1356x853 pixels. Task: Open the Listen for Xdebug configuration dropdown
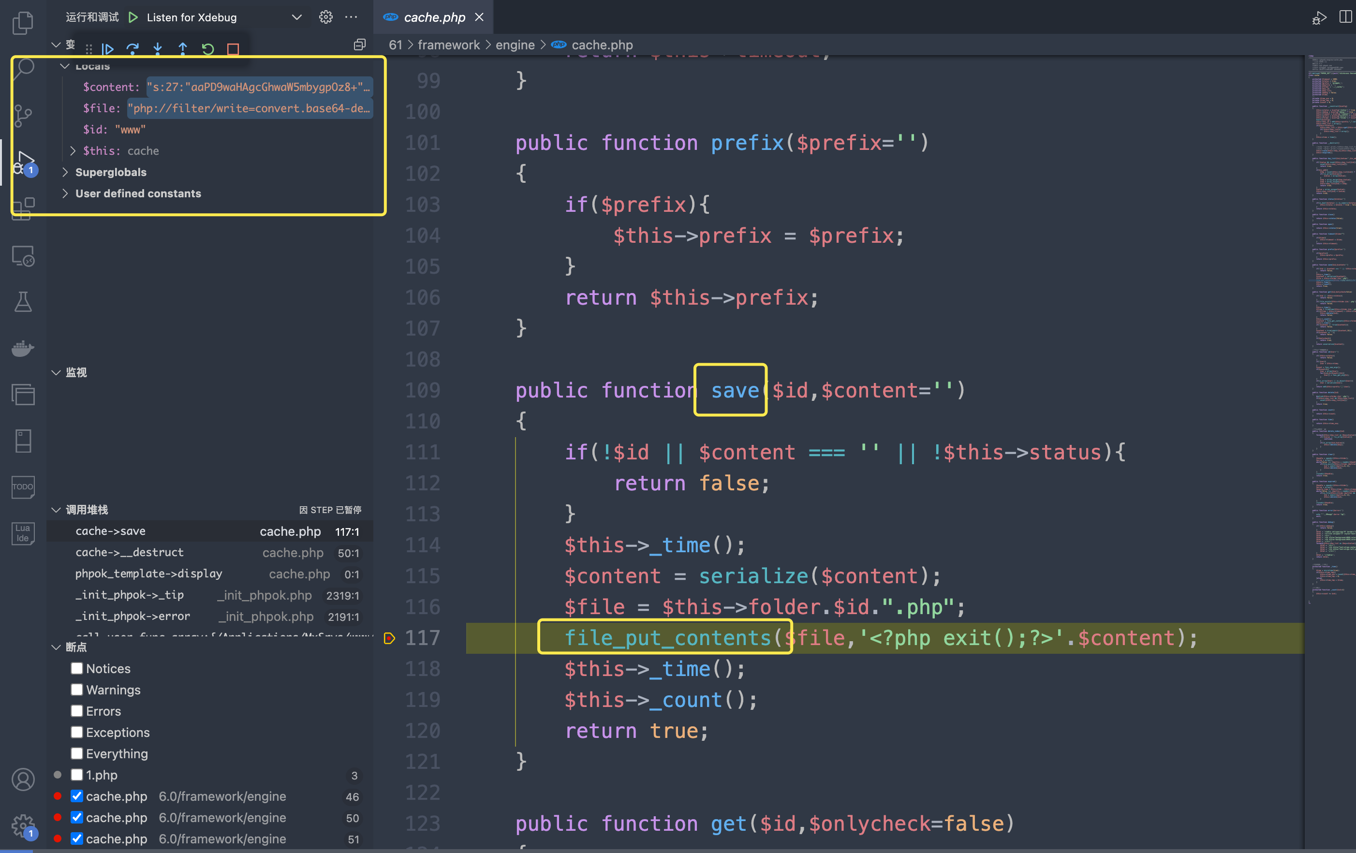point(297,17)
